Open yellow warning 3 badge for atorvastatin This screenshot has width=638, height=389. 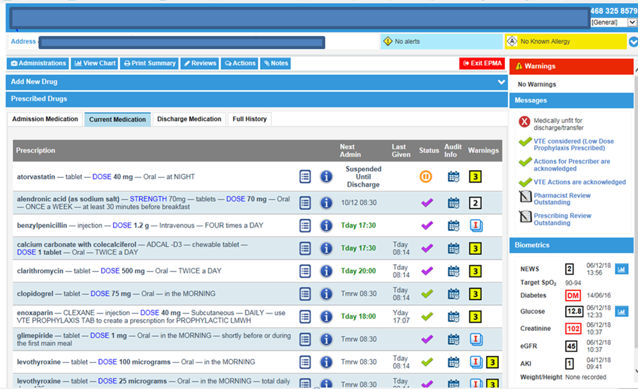point(475,177)
